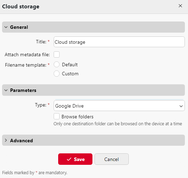The height and width of the screenshot is (178, 188).
Task: Collapse the General section
Action: click(93, 27)
